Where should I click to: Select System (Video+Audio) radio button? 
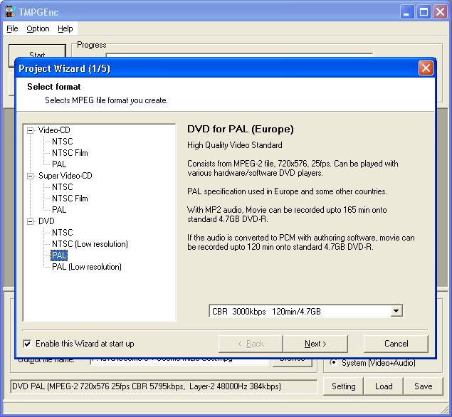[334, 362]
